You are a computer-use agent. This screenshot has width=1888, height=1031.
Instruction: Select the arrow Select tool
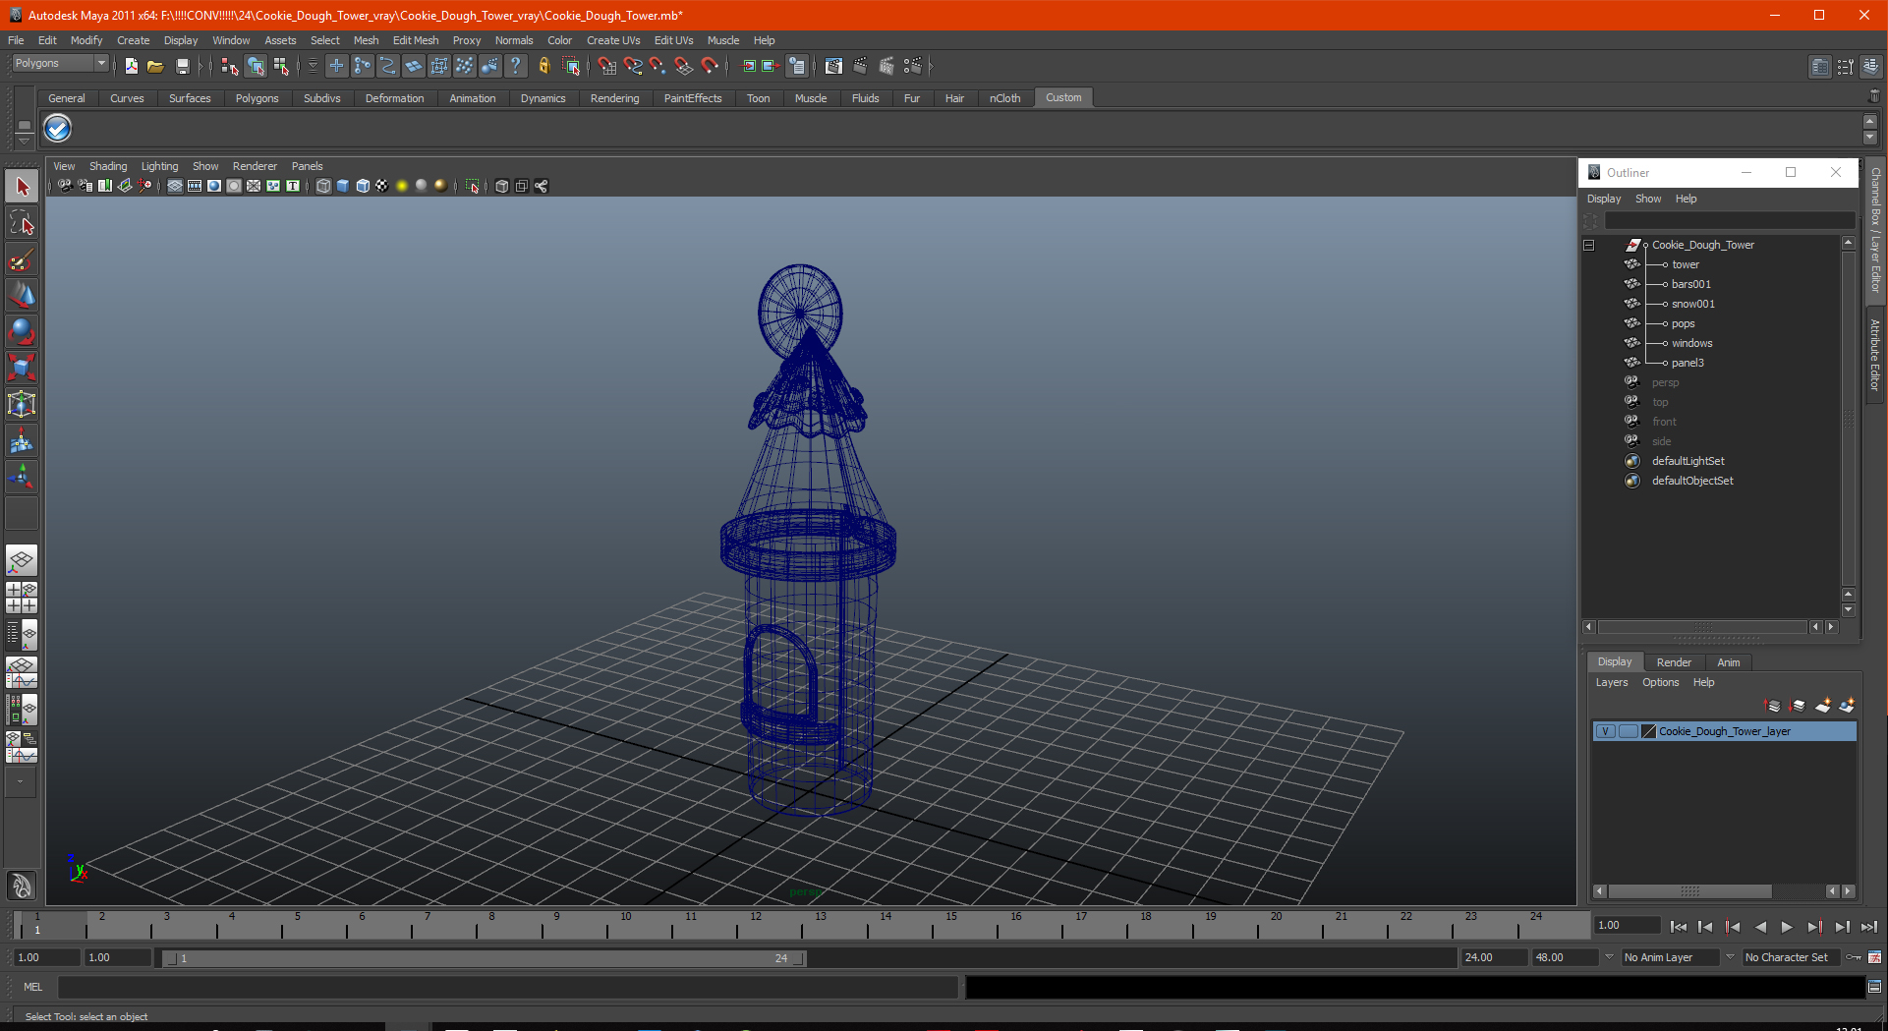click(x=22, y=187)
